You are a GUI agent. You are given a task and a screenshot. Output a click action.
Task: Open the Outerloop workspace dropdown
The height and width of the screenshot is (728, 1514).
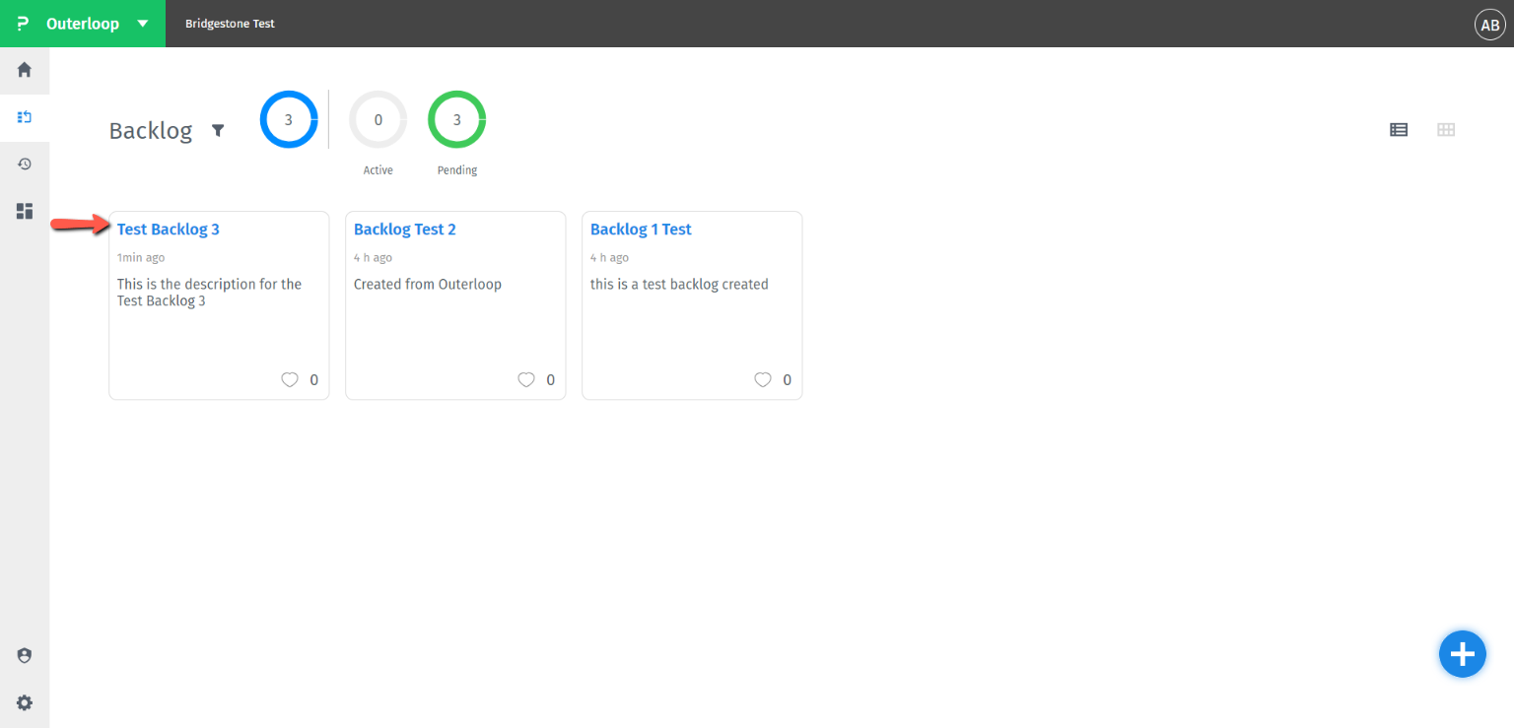coord(141,23)
